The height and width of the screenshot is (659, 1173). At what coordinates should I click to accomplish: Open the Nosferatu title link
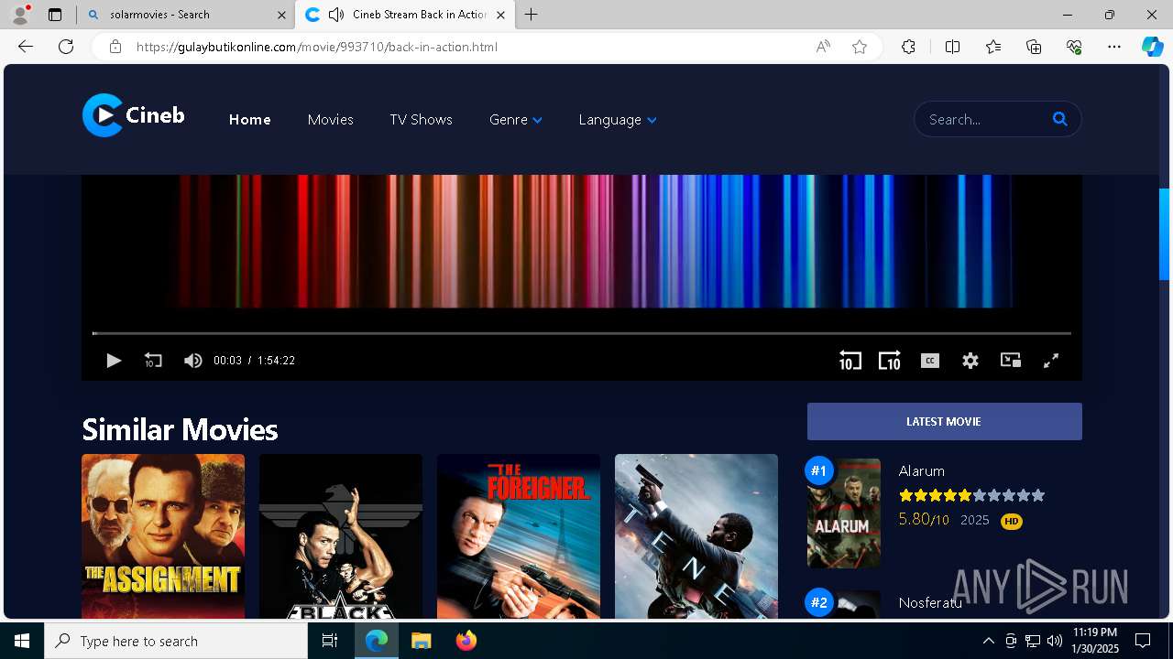[x=930, y=603]
